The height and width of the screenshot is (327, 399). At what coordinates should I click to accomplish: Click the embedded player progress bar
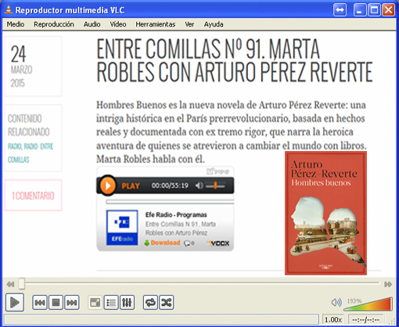click(170, 202)
